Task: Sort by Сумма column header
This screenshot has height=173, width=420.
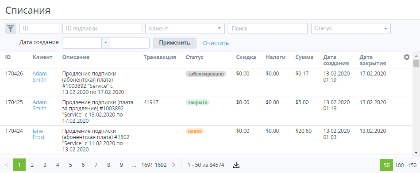Action: tap(304, 57)
